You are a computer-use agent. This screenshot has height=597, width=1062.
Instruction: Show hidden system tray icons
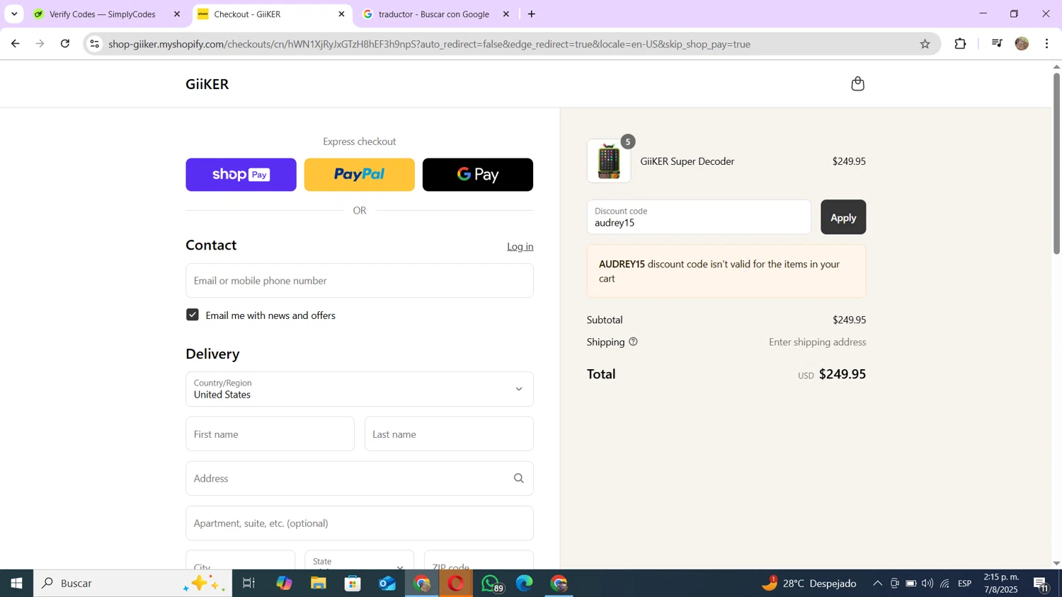(877, 584)
